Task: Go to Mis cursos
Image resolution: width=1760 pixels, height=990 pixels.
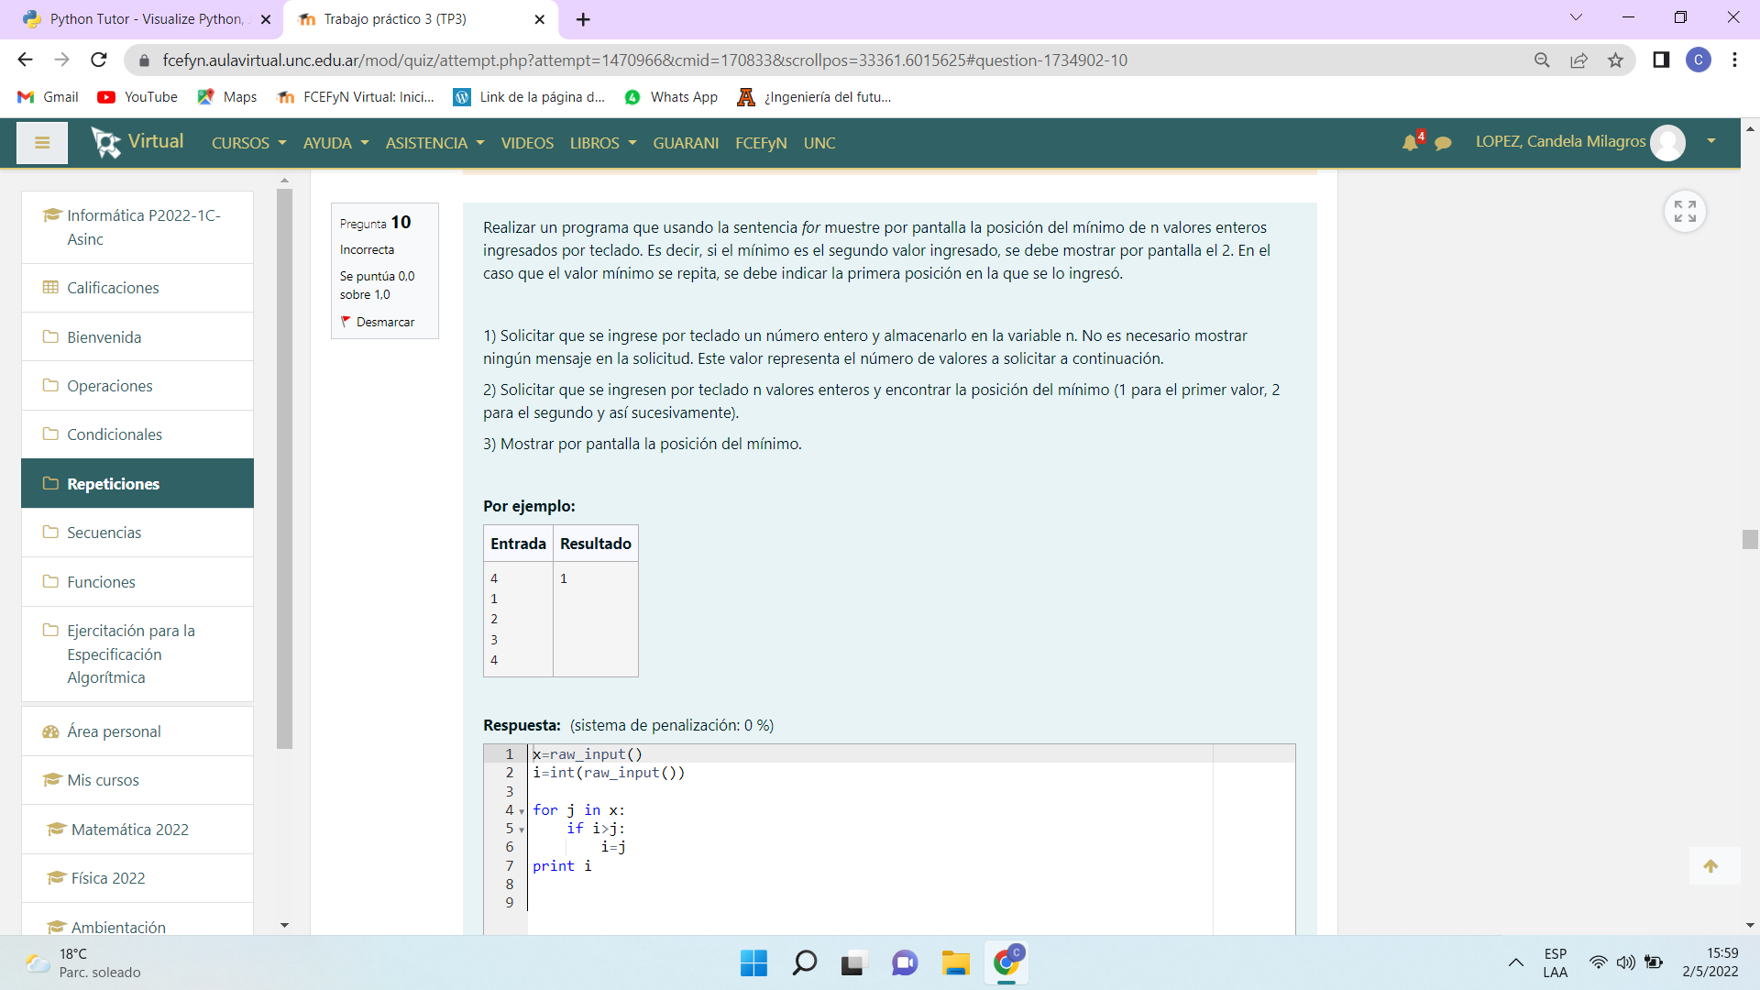Action: (102, 780)
